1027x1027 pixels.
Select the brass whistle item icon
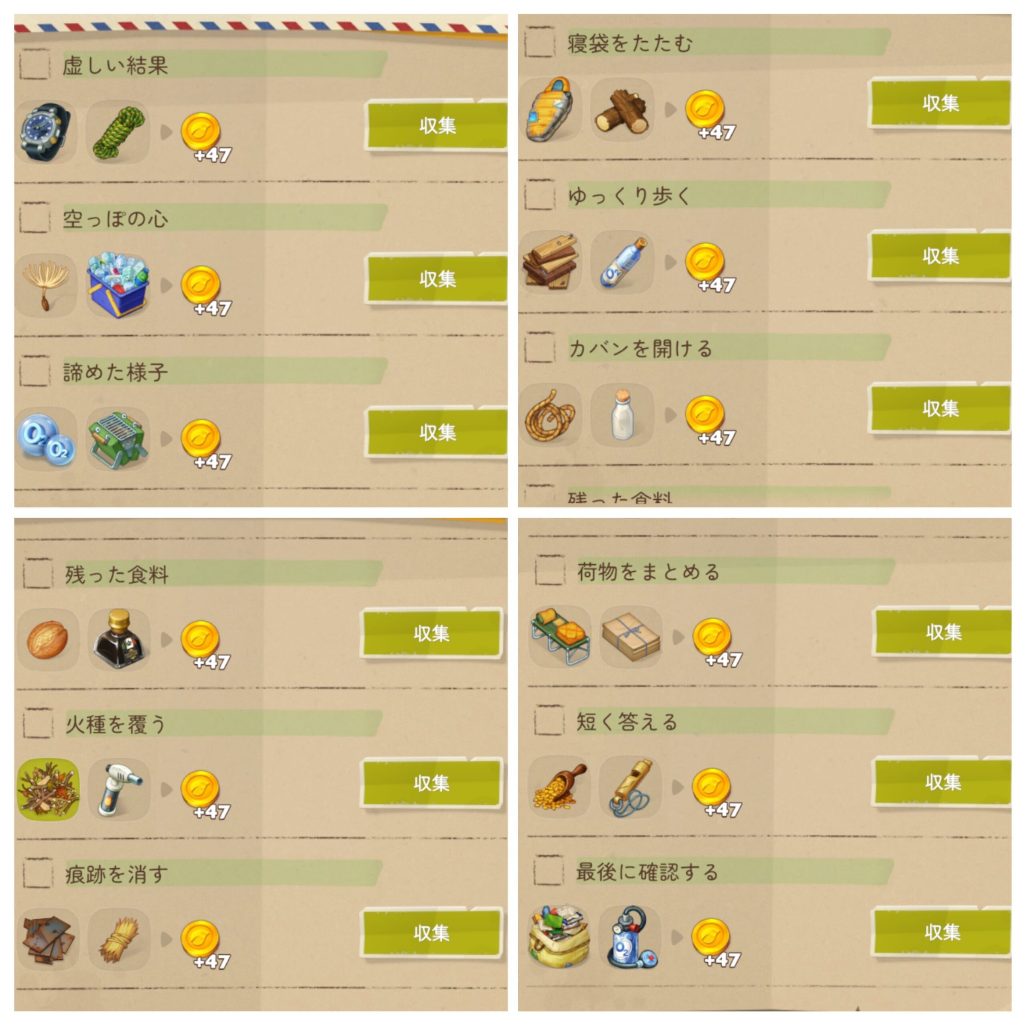631,787
